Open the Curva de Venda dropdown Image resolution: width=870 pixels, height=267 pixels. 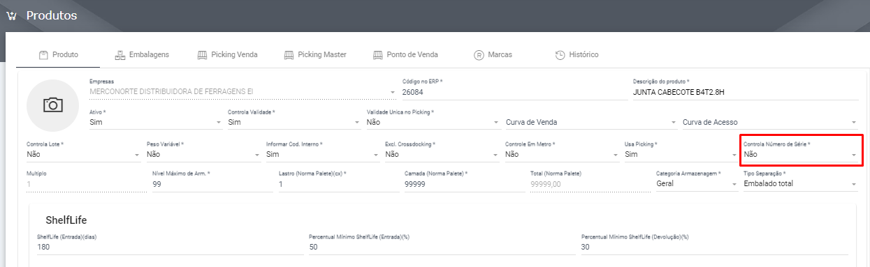[591, 121]
